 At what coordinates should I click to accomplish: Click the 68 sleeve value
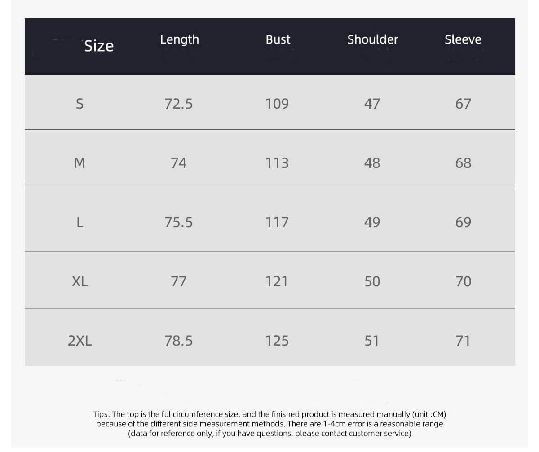(463, 163)
